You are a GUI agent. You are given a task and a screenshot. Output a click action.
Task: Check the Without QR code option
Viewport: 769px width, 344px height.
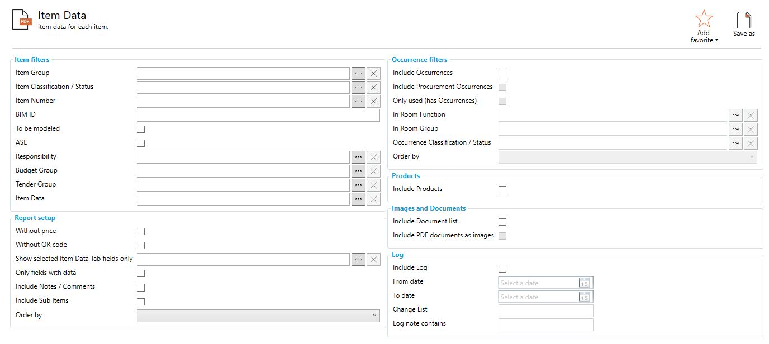tap(140, 245)
